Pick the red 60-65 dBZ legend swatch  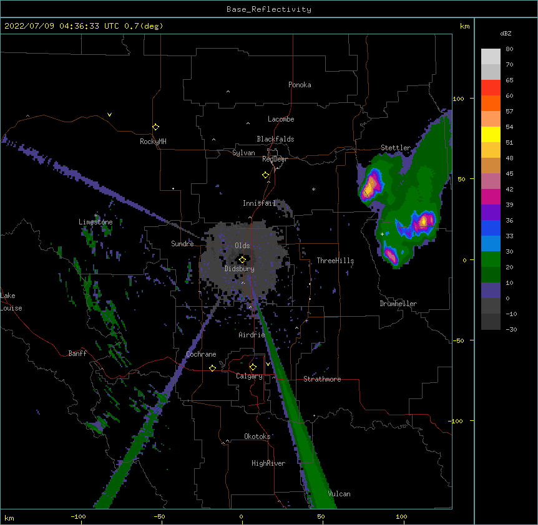click(491, 88)
